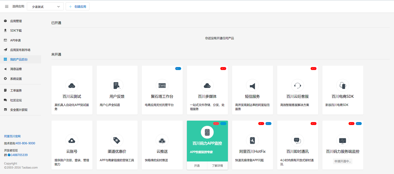Viewport: 394px width, 174px height.
Task: Click the 百川码力服务端监控 monitor icon
Action: point(343,141)
